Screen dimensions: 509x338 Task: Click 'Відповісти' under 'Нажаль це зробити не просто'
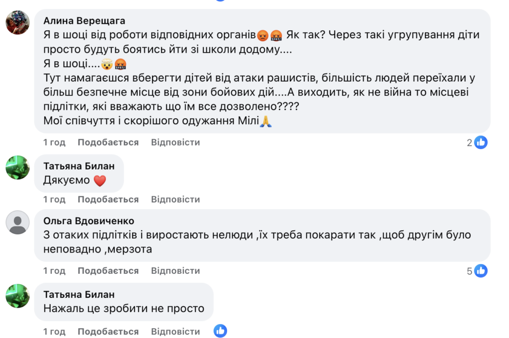pyautogui.click(x=175, y=332)
